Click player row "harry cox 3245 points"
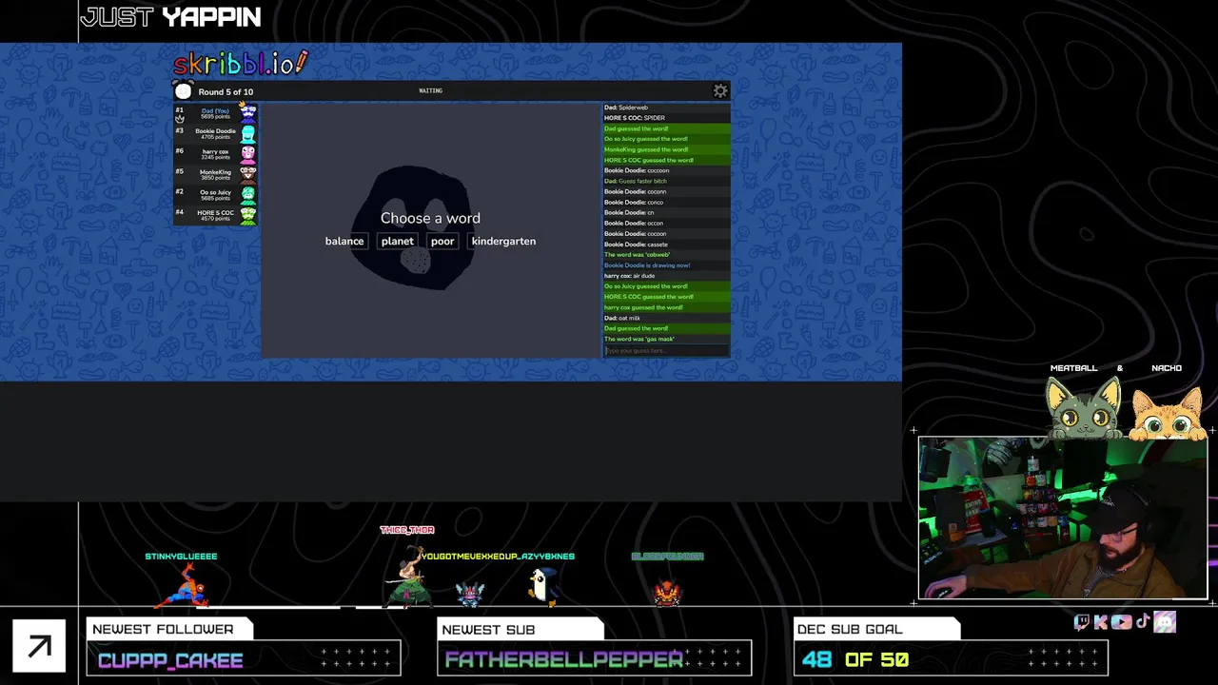The image size is (1218, 685). [x=216, y=153]
